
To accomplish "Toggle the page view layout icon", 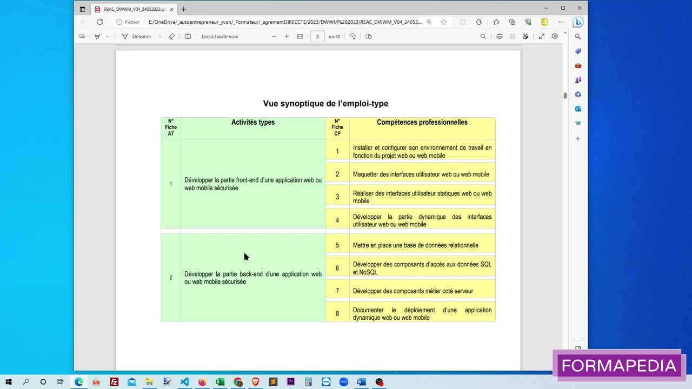I will click(x=369, y=36).
